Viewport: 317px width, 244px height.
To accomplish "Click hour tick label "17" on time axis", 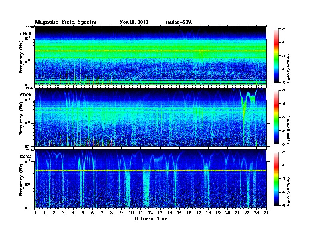I will pyautogui.click(x=199, y=213).
